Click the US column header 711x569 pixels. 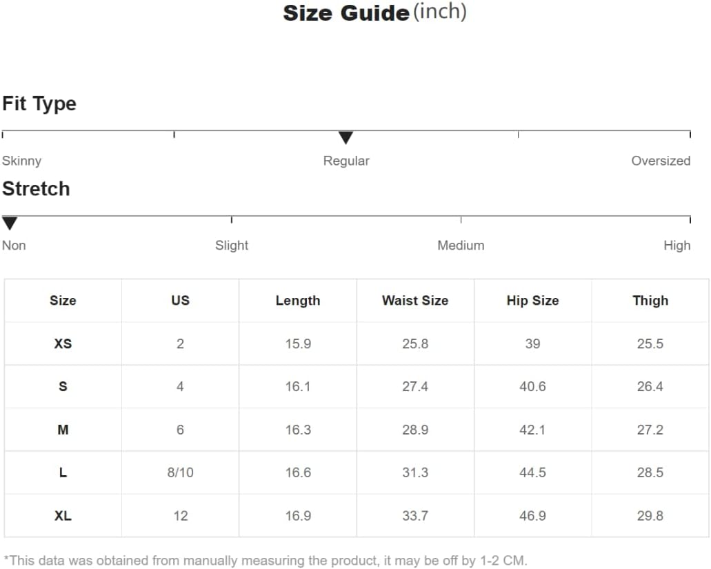pos(180,301)
